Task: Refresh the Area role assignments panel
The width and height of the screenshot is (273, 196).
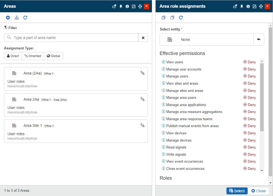Action: [181, 18]
